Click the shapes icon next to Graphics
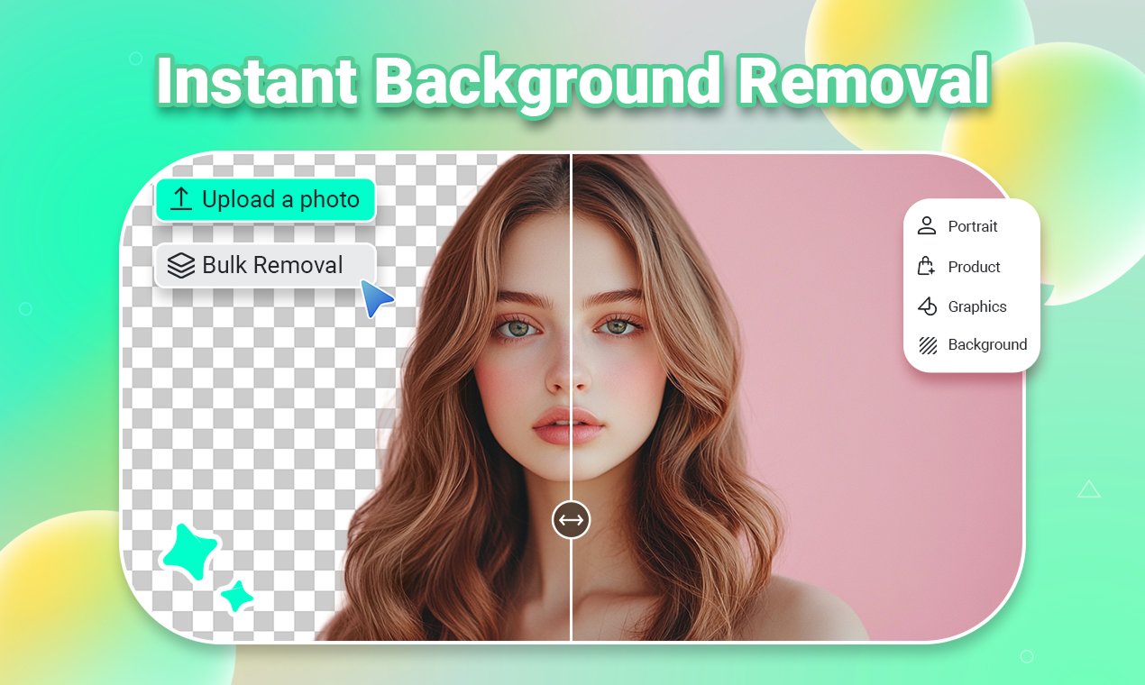Viewport: 1145px width, 685px height. point(927,306)
